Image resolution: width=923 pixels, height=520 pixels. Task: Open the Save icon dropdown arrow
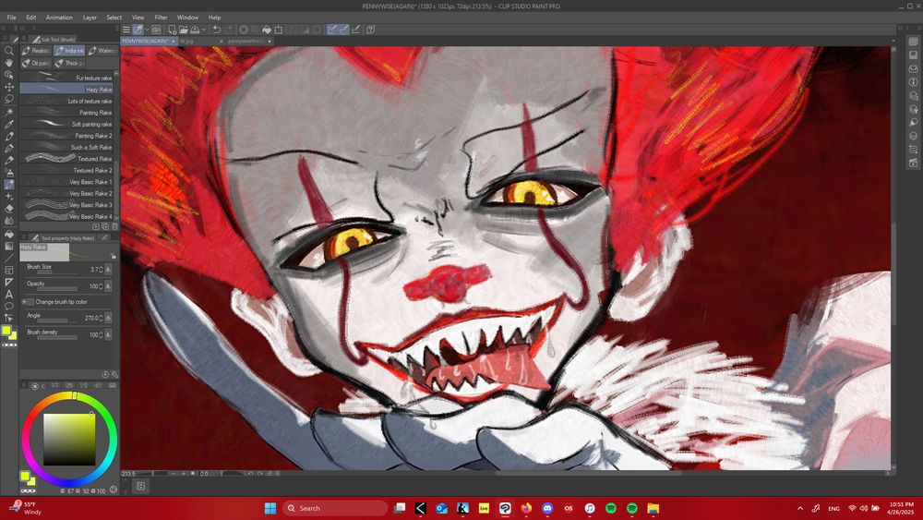[204, 30]
